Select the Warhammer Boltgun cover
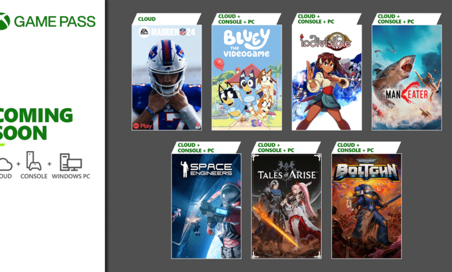The width and height of the screenshot is (452, 272). click(x=366, y=206)
